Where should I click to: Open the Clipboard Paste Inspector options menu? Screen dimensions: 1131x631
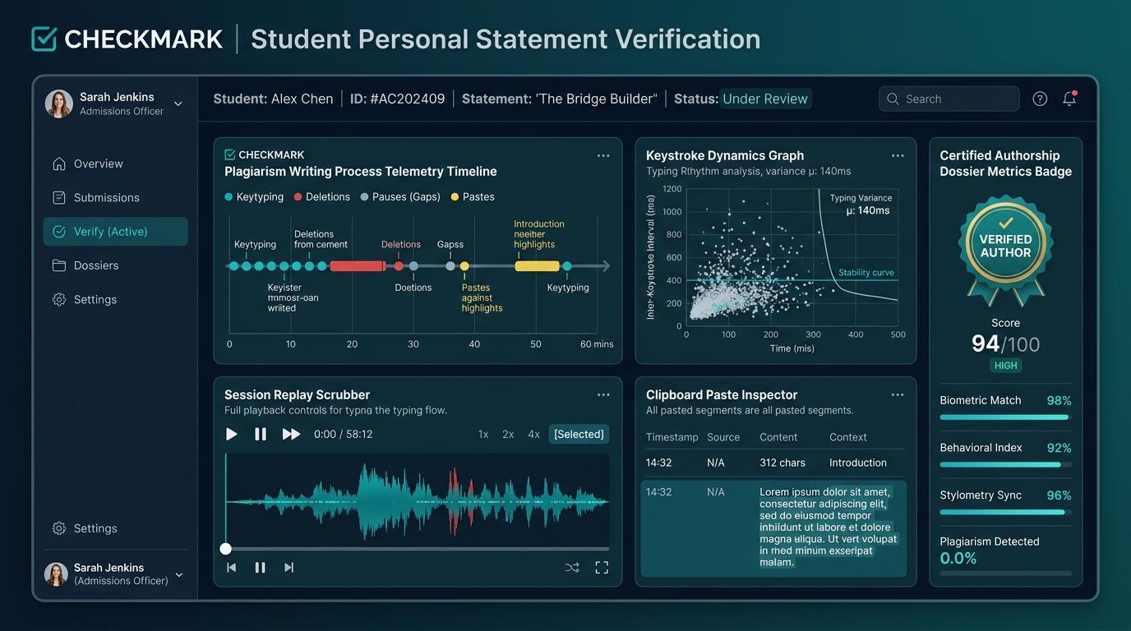[x=898, y=395]
